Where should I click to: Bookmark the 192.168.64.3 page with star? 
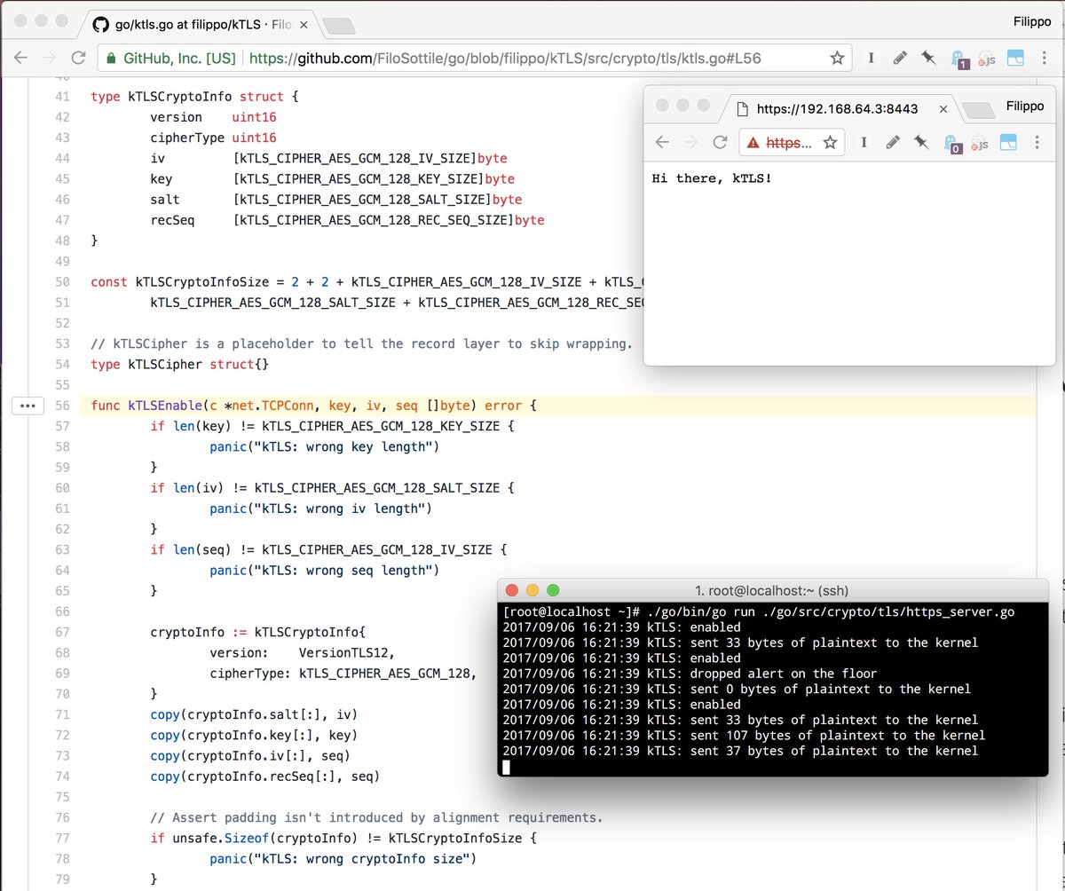click(x=830, y=142)
